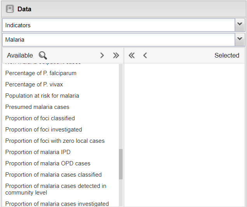247x207 pixels.
Task: Expand the Malaria group dropdown arrow
Action: [240, 39]
